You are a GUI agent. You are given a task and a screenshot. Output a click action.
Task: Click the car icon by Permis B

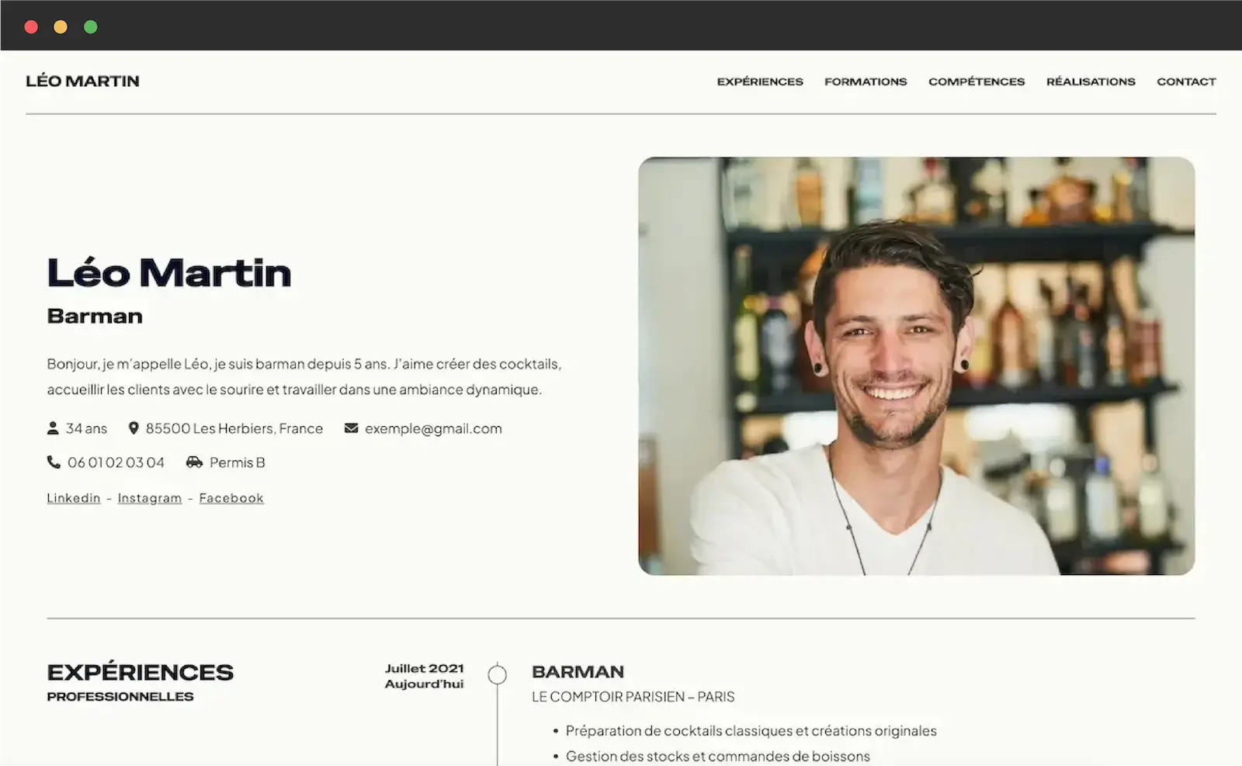[x=194, y=463]
